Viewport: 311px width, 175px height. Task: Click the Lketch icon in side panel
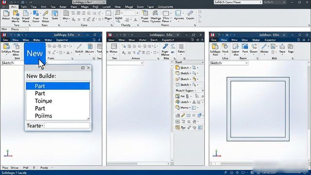[177, 102]
